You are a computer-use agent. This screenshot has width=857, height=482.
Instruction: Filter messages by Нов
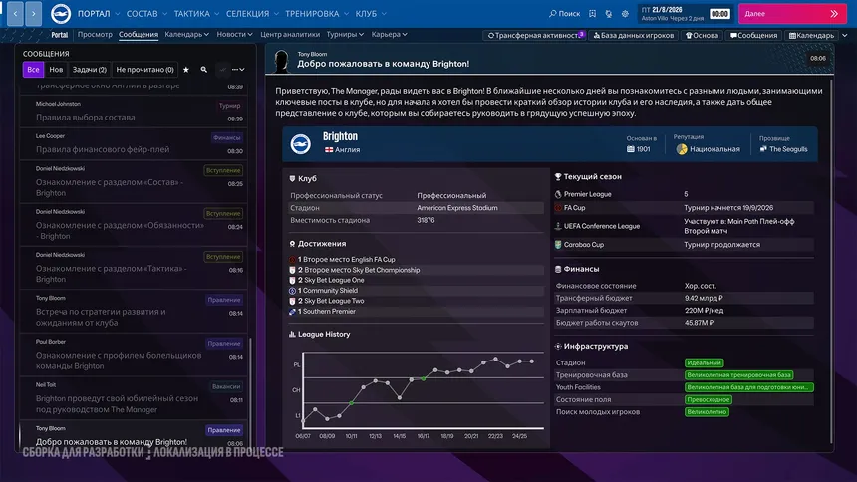[56, 70]
